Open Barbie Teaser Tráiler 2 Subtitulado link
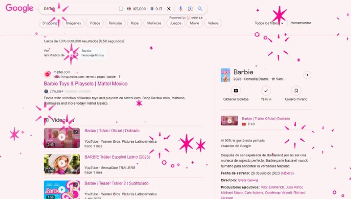This screenshot has height=199, width=351. click(x=117, y=183)
